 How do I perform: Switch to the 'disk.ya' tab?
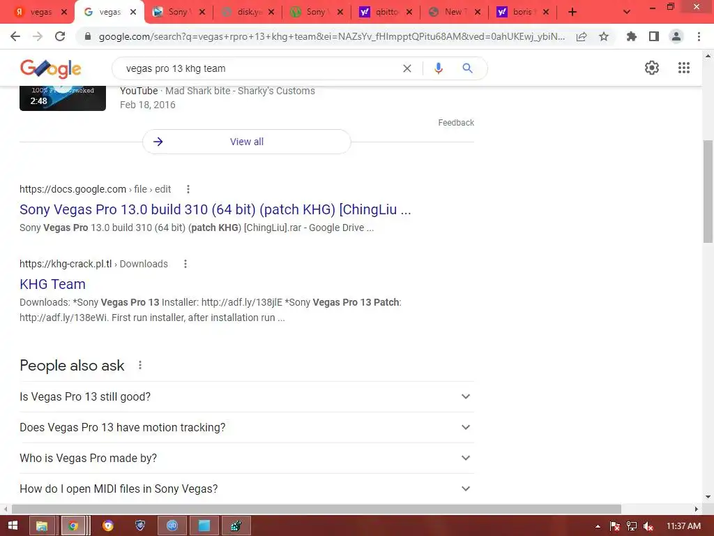click(247, 12)
